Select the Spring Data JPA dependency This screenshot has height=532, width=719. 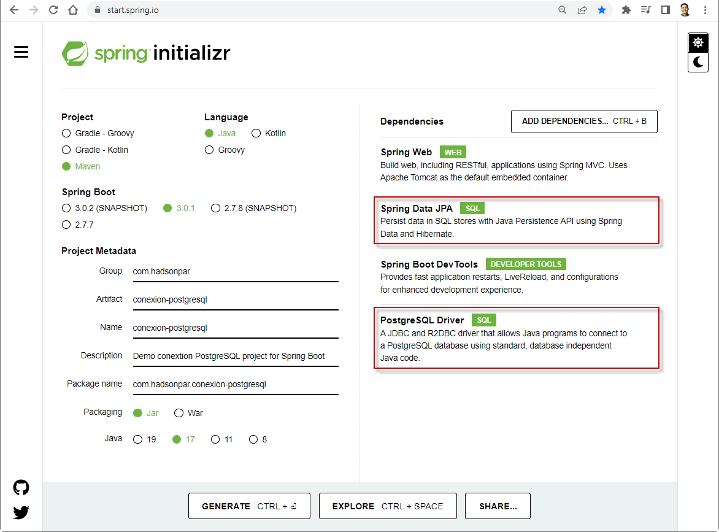[x=517, y=221]
